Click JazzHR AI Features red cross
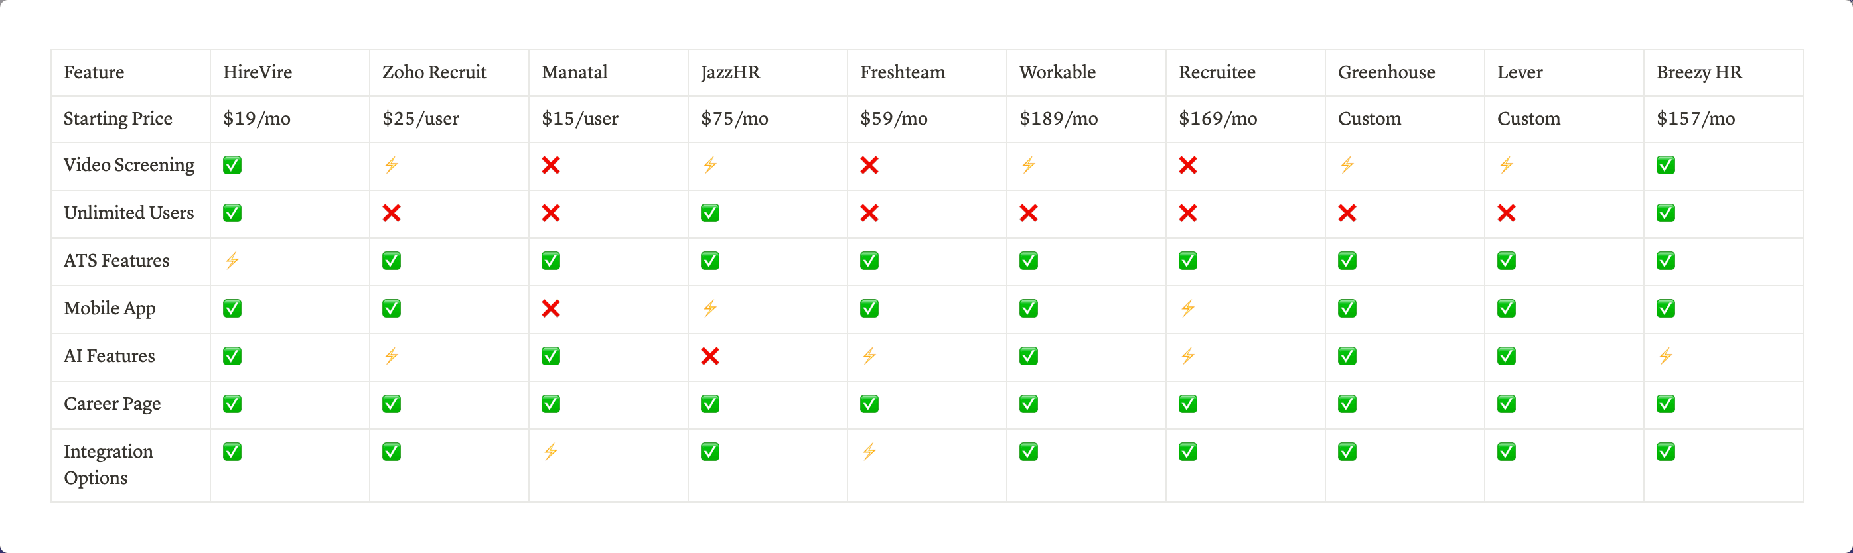Screen dimensions: 1853x553 [710, 356]
